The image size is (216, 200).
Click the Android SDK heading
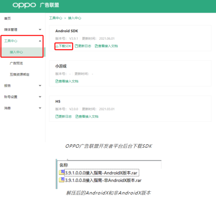[67, 31]
